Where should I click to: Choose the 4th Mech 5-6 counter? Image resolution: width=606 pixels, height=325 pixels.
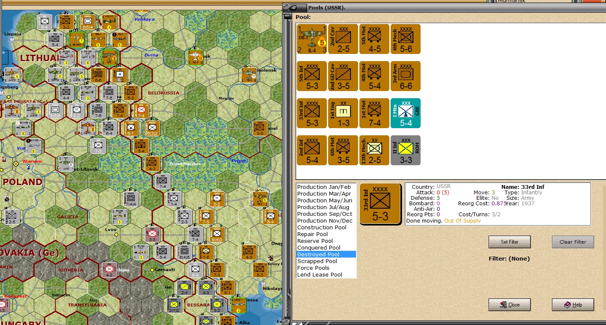(x=405, y=39)
